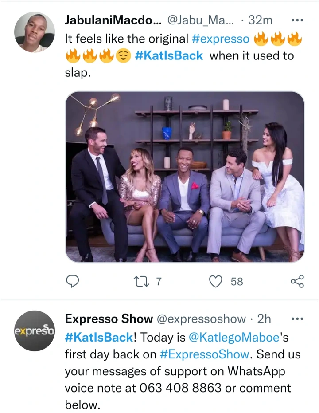Open #KatIsBack hashtag in Expresso Show tweet
The width and height of the screenshot is (319, 413).
[x=99, y=338]
